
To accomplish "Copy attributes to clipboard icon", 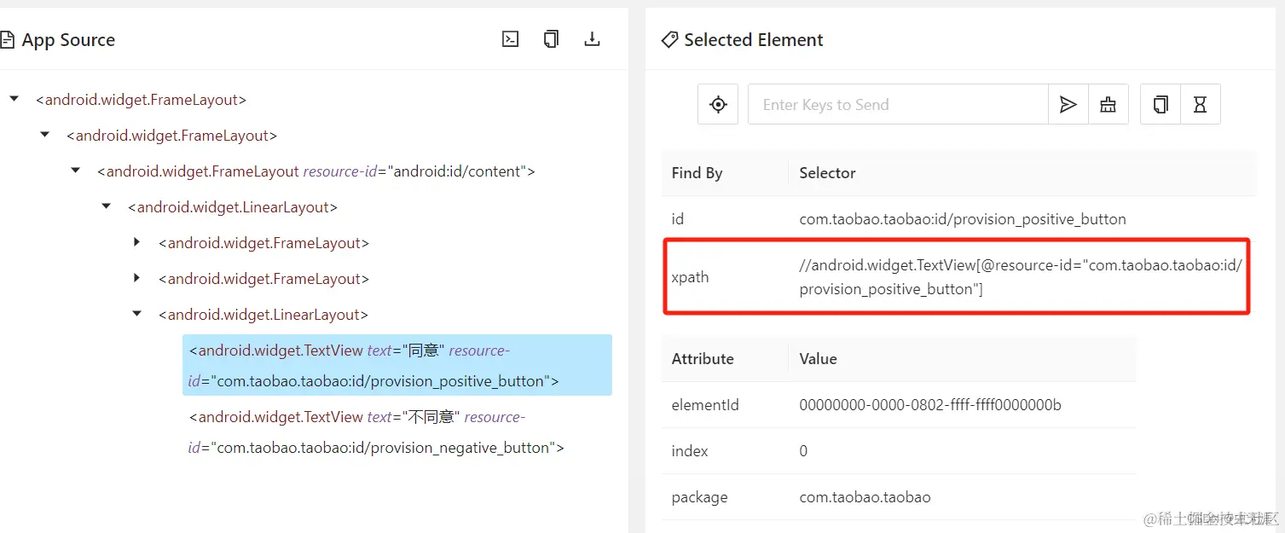I will (x=1161, y=104).
